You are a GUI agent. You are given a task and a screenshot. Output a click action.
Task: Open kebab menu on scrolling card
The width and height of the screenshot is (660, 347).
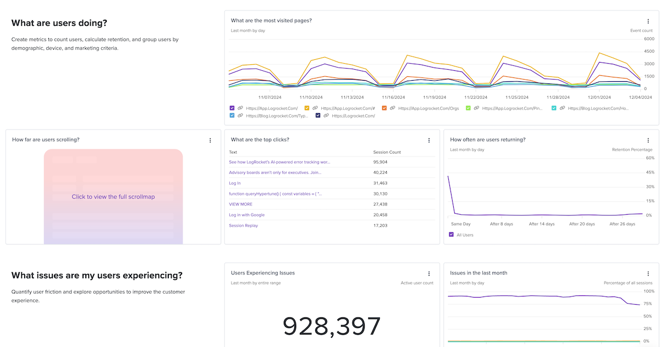pyautogui.click(x=210, y=141)
